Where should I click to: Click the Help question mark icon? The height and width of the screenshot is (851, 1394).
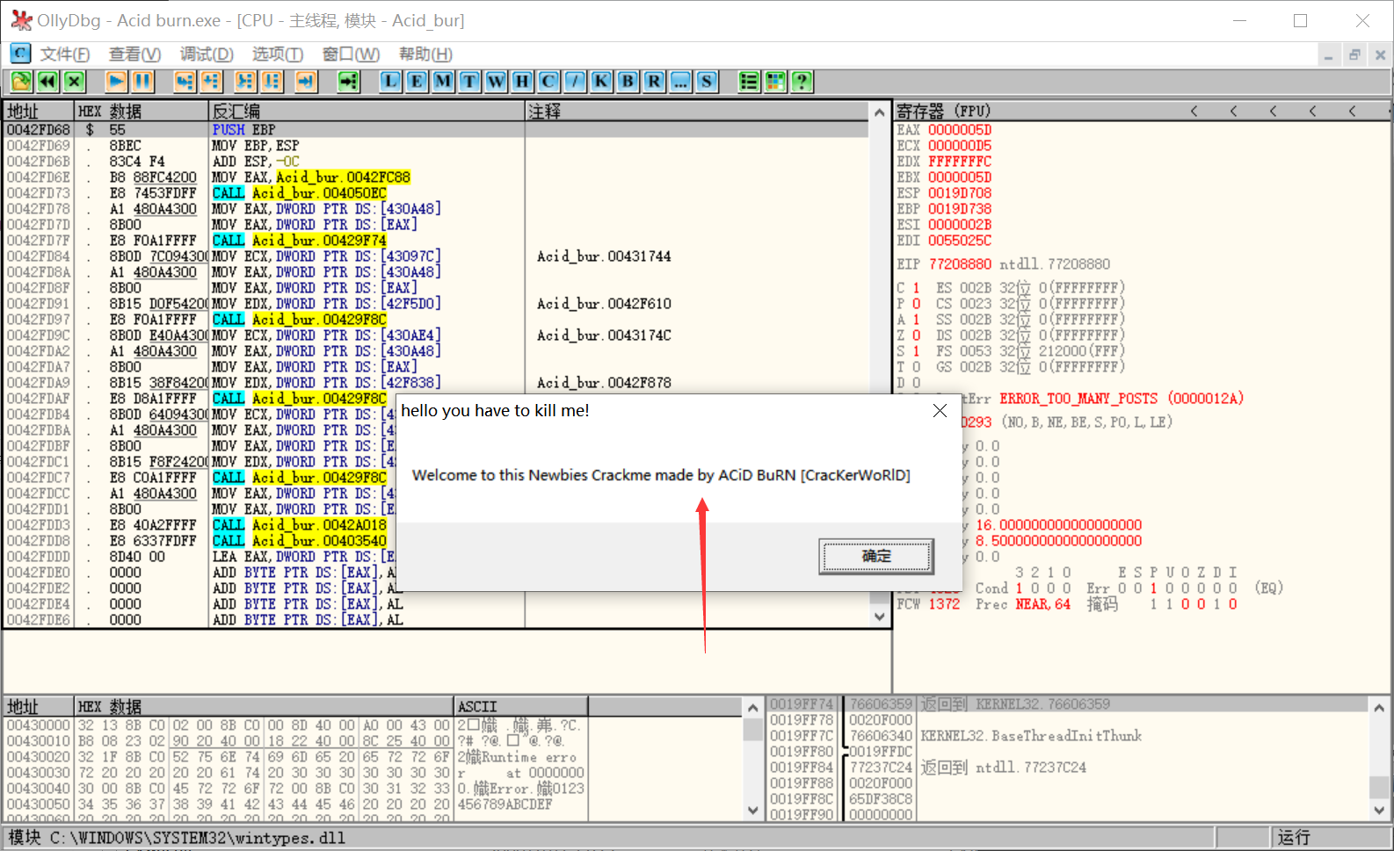click(802, 82)
